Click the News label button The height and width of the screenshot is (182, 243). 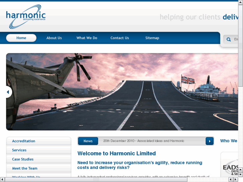88,141
